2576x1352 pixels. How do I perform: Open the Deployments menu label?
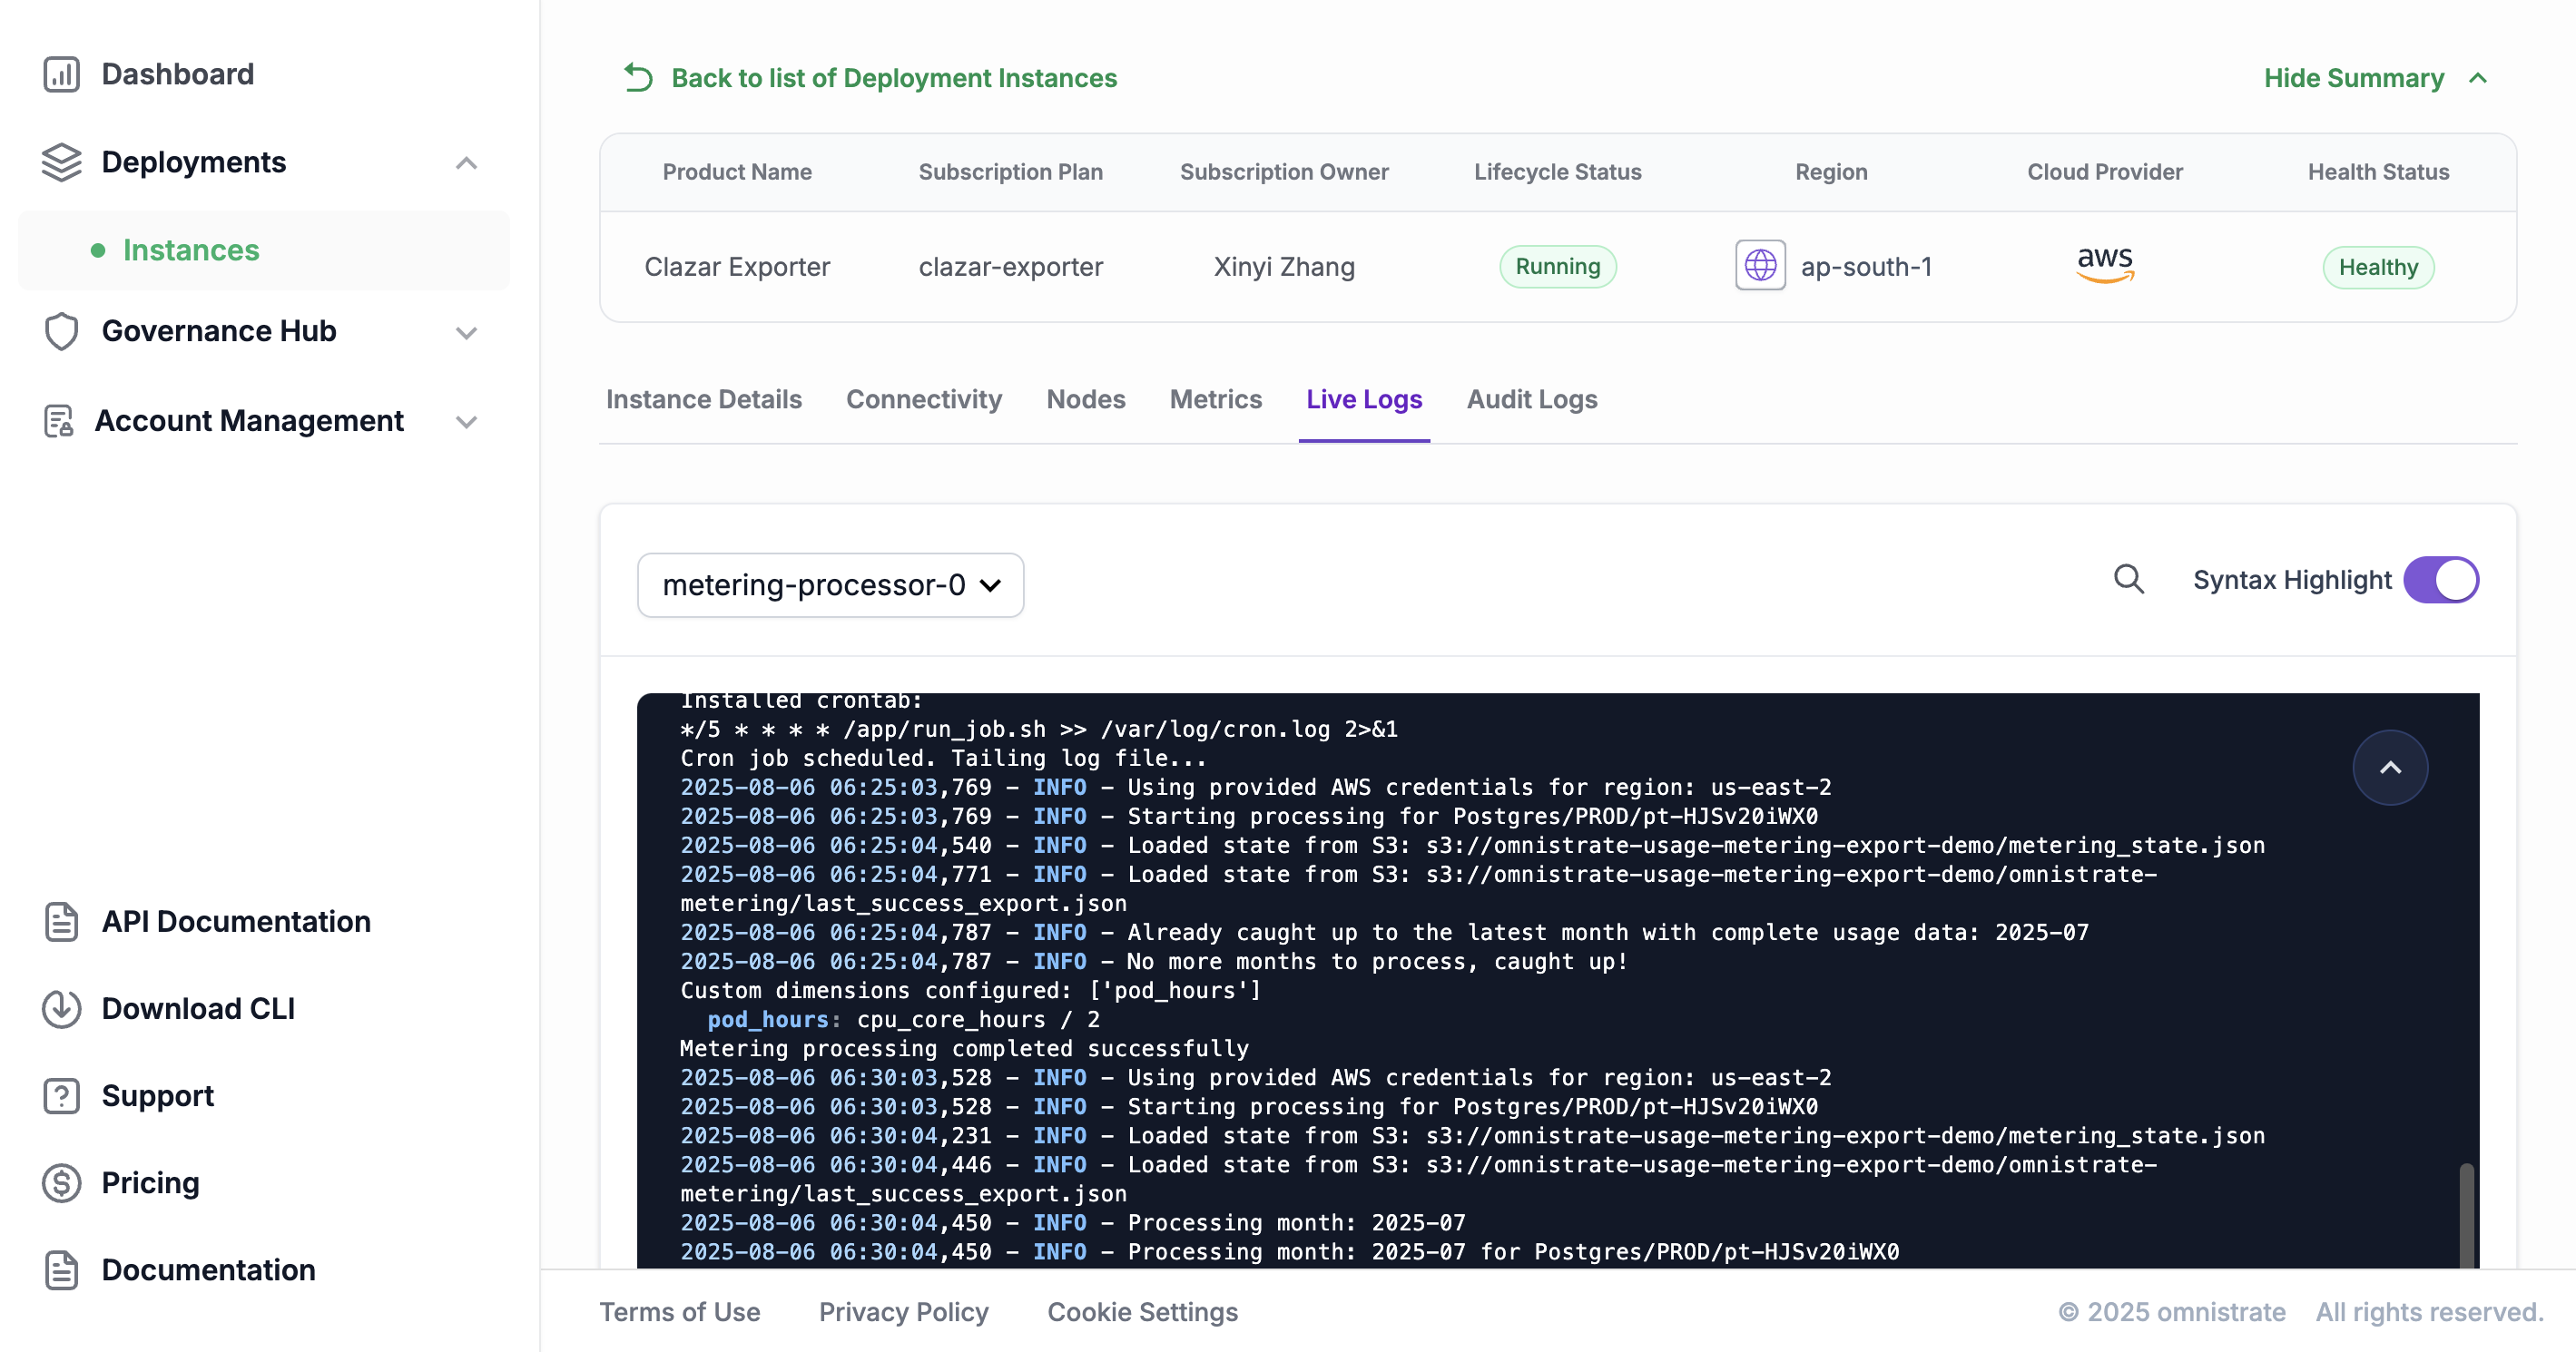[194, 162]
